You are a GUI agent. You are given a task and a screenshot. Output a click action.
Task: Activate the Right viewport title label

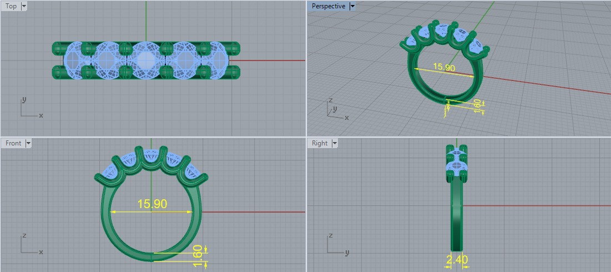(x=320, y=143)
